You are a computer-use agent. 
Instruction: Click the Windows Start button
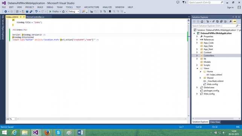coord(4,133)
